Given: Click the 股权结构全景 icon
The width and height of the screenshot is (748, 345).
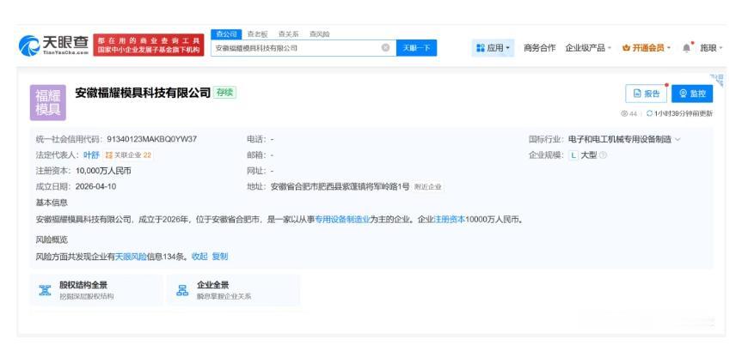Looking at the screenshot, I should point(45,290).
